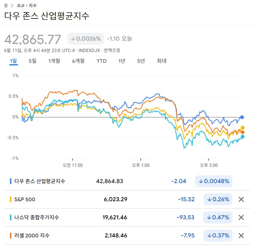Open the 면책조항 disclaimer link
257x247 pixels.
[112, 50]
